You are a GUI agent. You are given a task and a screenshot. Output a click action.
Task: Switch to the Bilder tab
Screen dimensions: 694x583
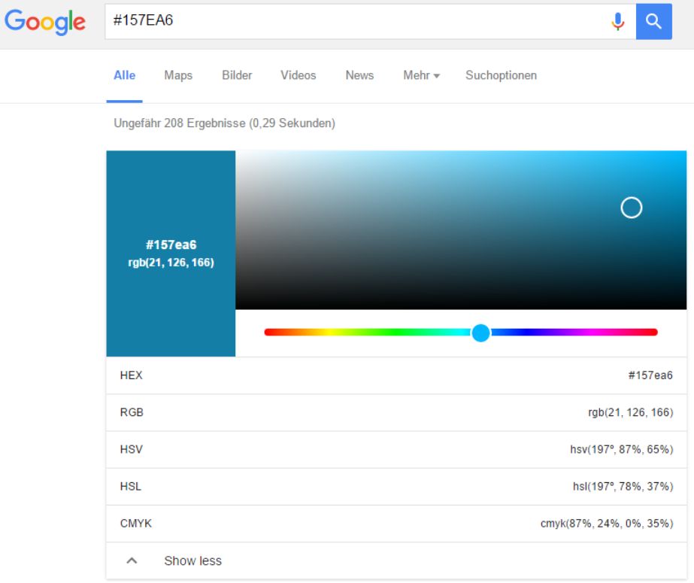tap(237, 75)
